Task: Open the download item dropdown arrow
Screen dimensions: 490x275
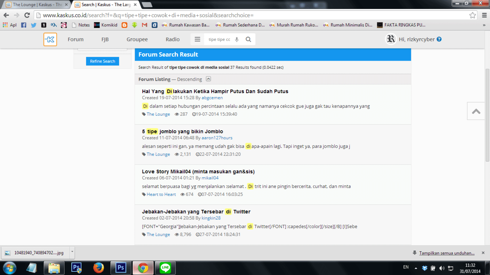Action: (x=72, y=252)
